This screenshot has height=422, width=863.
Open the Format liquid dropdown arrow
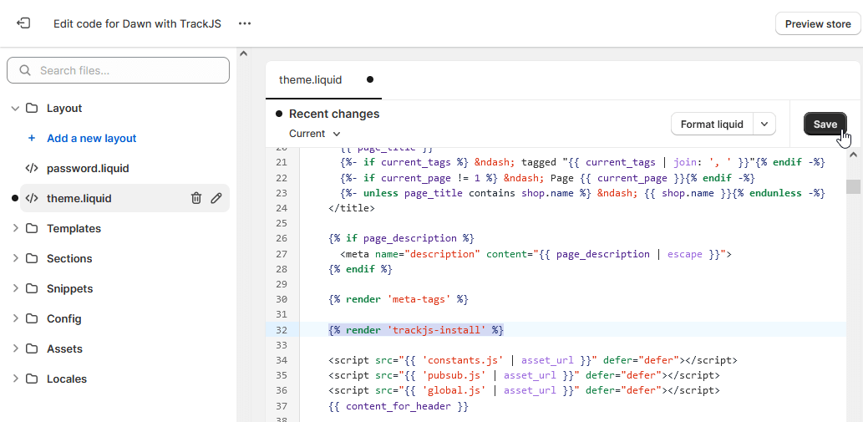(x=764, y=125)
